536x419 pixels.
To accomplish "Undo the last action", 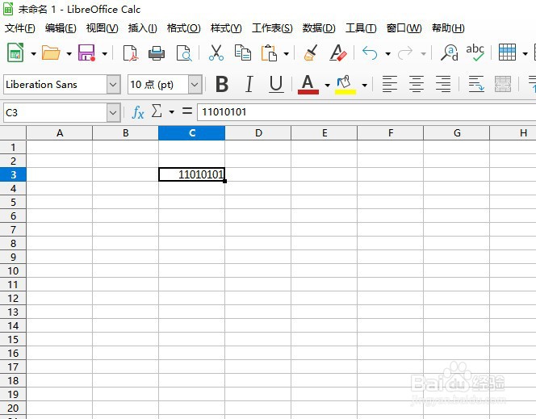I will [x=370, y=53].
